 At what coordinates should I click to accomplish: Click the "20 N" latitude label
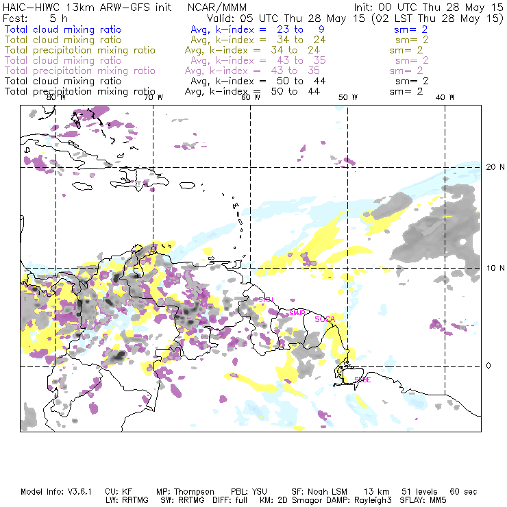click(x=495, y=167)
